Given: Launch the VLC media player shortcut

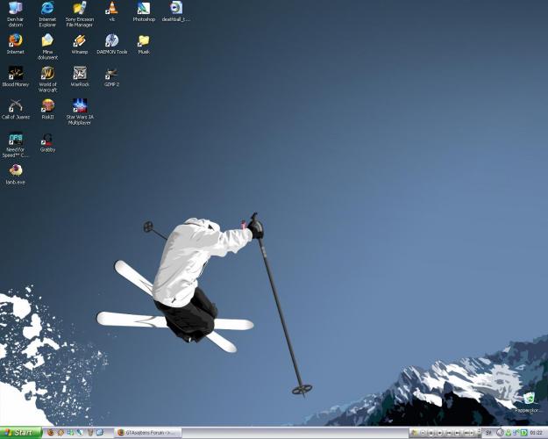Looking at the screenshot, I should 111,9.
